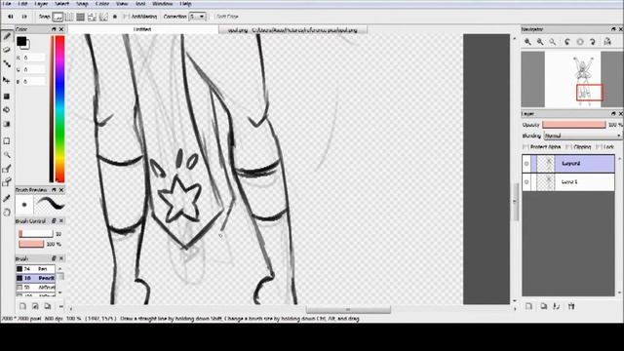Open the Layer menu
The width and height of the screenshot is (624, 351).
point(41,4)
